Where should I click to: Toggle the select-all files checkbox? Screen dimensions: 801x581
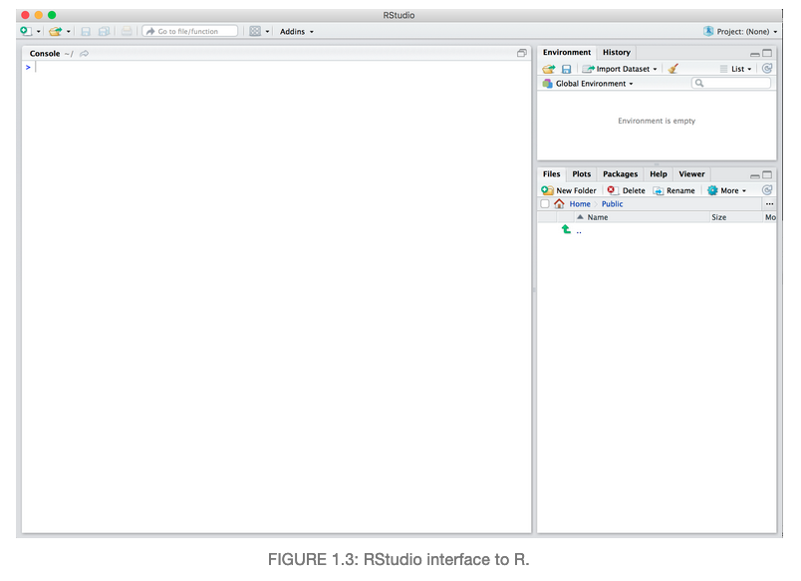tap(545, 204)
